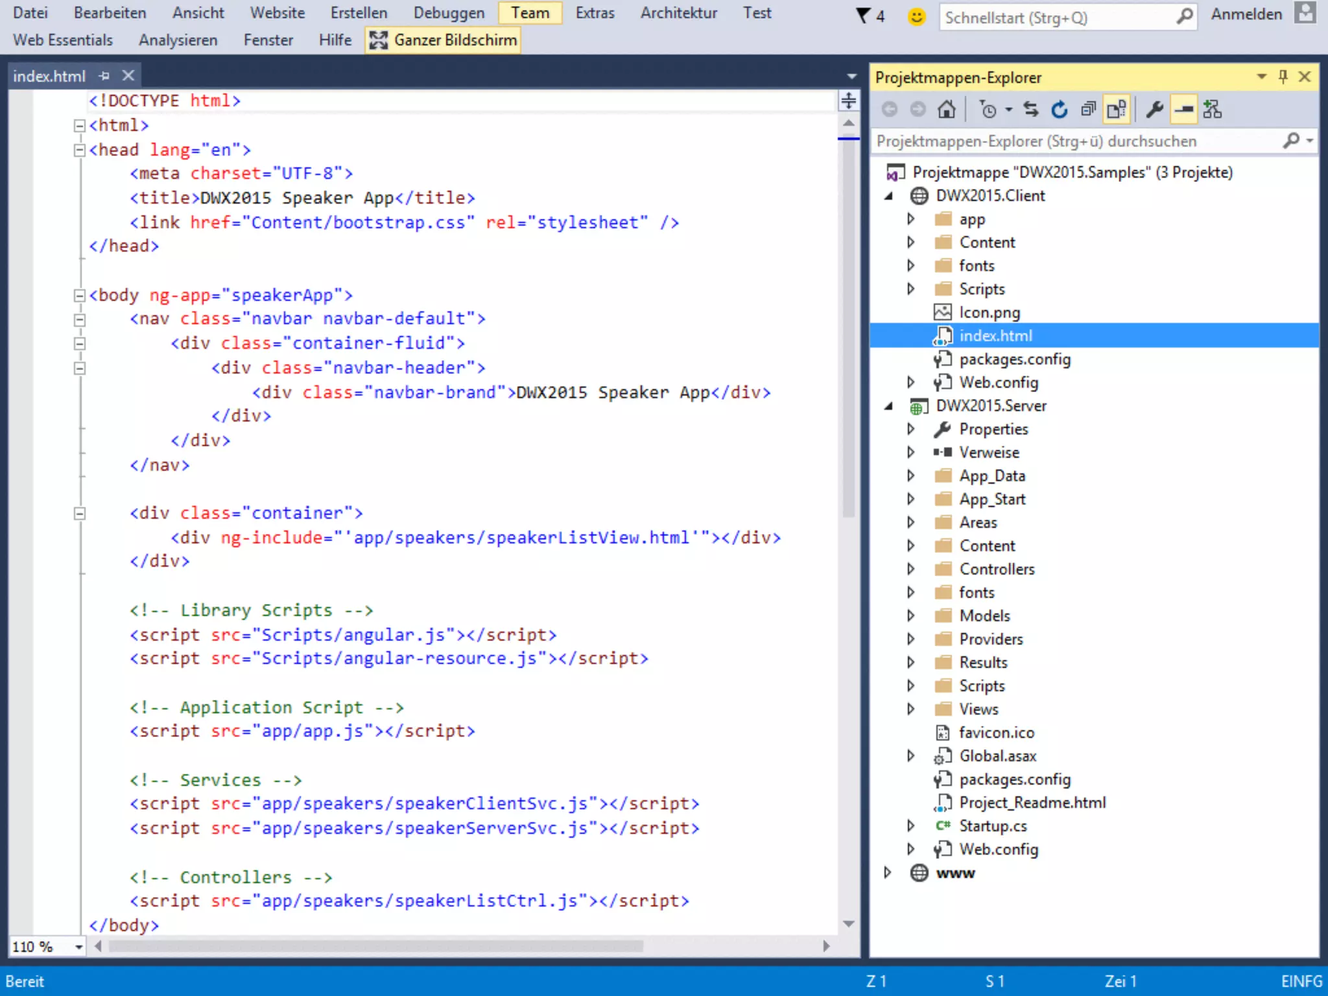
Task: Toggle Ganzer Bildschirm full screen mode
Action: (443, 40)
